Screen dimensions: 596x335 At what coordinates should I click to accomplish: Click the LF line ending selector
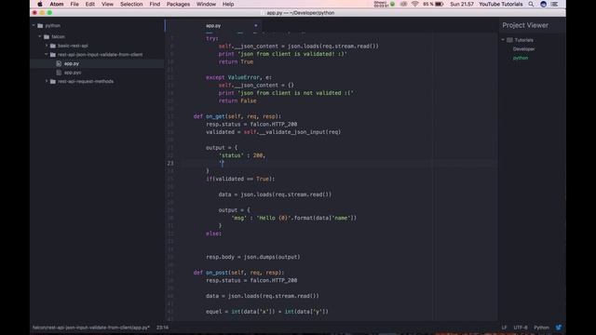coord(504,328)
